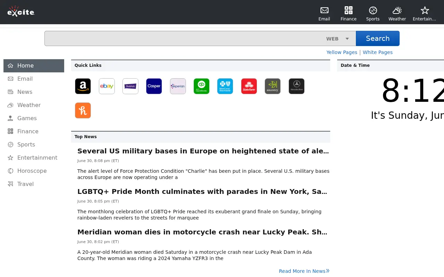Click the sidebar Travel airplane icon
This screenshot has width=444, height=277.
click(x=10, y=184)
